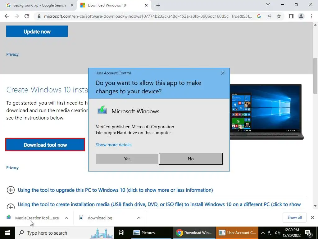Screen dimensions: 318x239
Task: Click No in User Account Control
Action: 191,159
